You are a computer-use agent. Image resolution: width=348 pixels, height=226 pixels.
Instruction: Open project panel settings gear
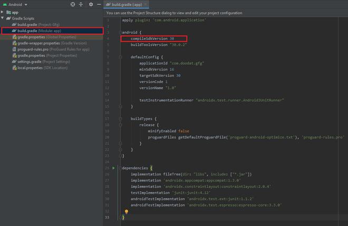91,4
